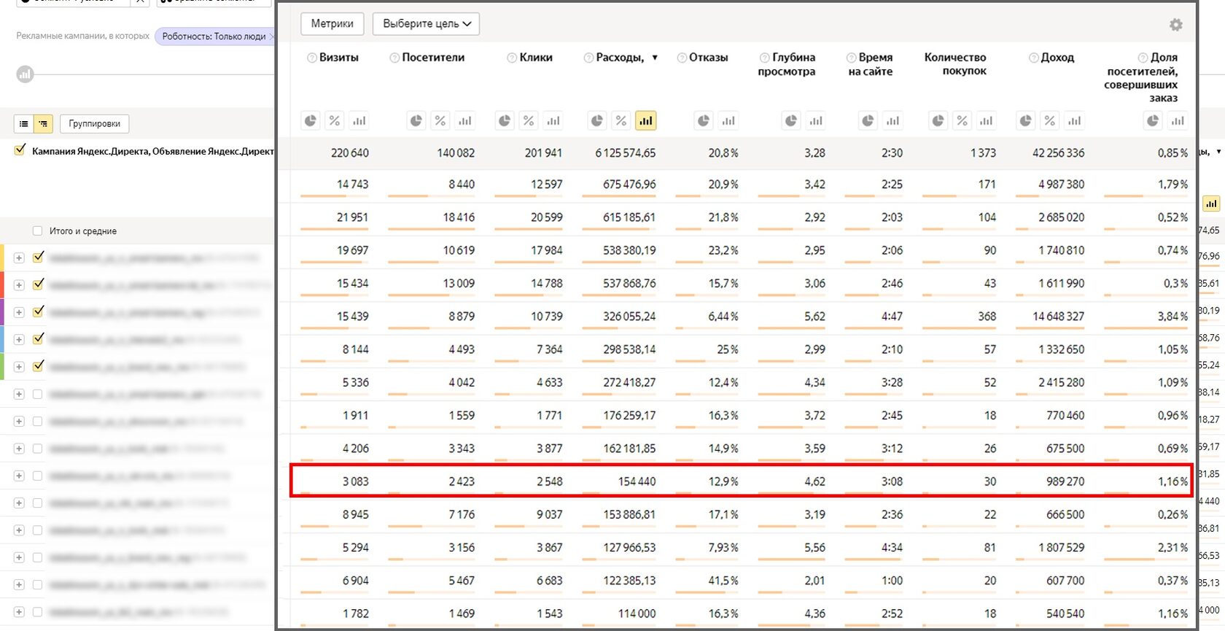Show pie chart for Посетители column

416,121
